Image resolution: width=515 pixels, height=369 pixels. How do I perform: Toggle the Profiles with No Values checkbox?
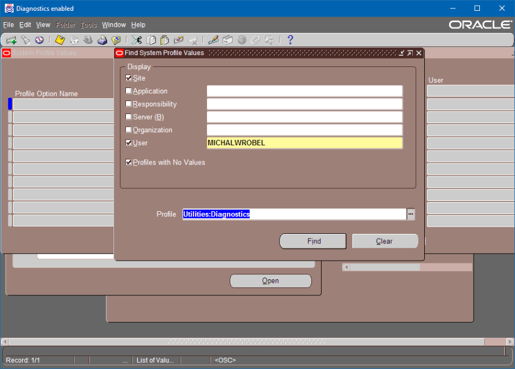[129, 162]
